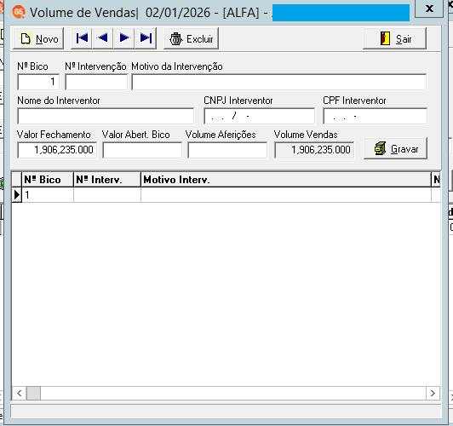Click the Nome do Interventor field
Image resolution: width=453 pixels, height=426 pixels.
(x=106, y=116)
